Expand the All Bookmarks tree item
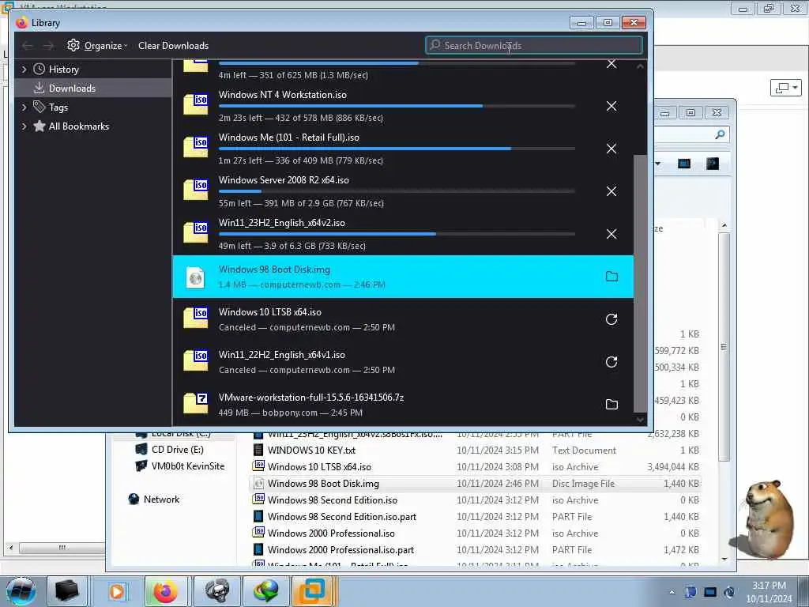This screenshot has height=607, width=809. coord(24,126)
